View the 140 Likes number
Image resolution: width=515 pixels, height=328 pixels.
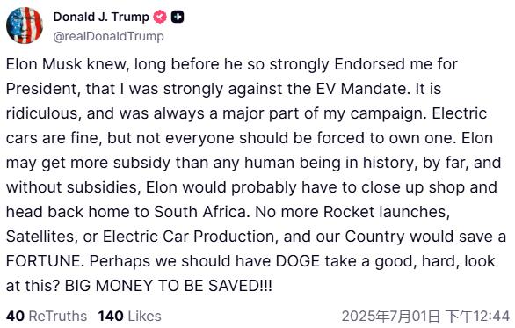(x=111, y=317)
